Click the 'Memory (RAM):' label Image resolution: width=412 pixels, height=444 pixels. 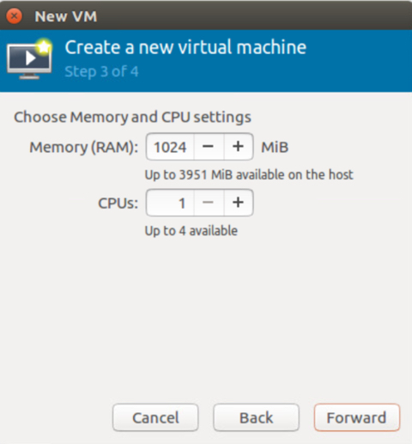coord(84,148)
